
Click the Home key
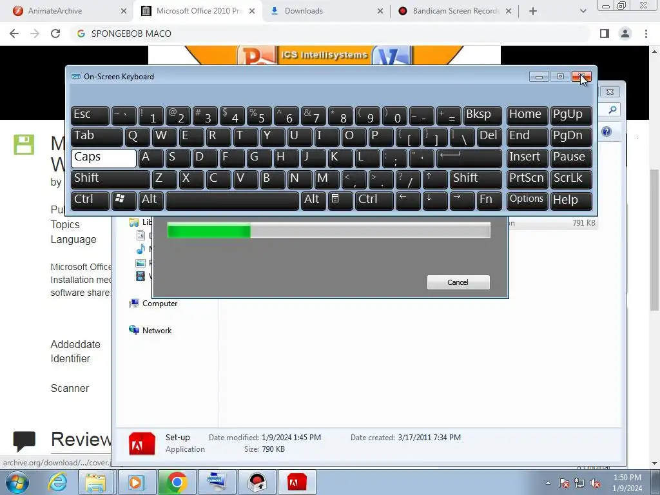click(527, 115)
